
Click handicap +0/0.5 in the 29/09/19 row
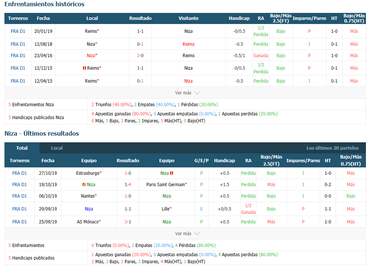224,209
